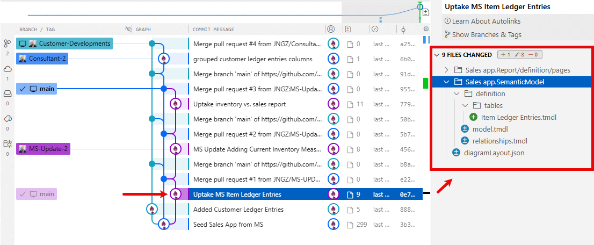594x245 pixels.
Task: Collapse the tables folder in file tree
Action: tap(465, 105)
